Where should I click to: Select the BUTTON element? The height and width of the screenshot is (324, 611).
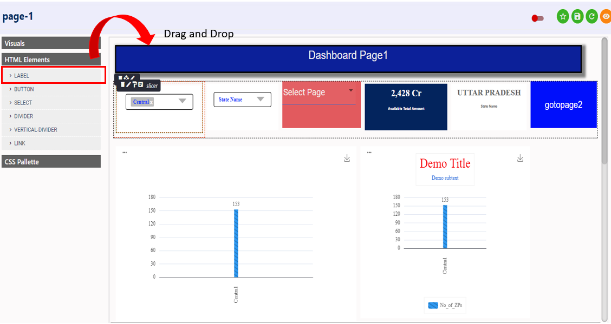[x=51, y=89]
